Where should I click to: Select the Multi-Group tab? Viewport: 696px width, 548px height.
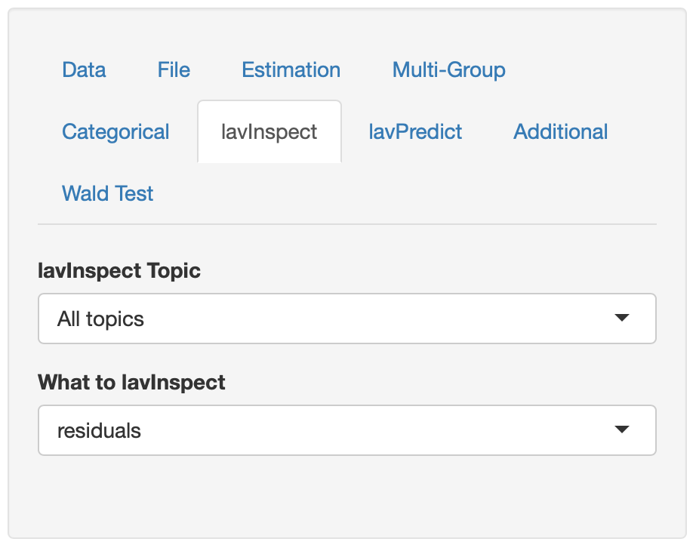(x=448, y=70)
